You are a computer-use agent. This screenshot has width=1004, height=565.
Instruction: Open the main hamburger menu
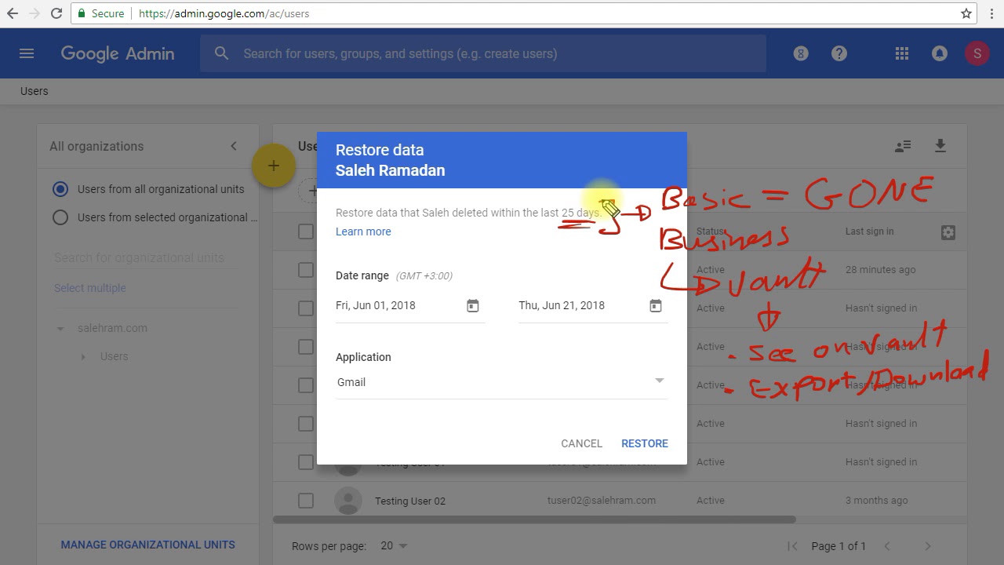(27, 53)
